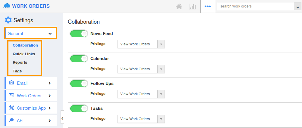Click the Settings gear icon
Screen dimensions: 302x128
[8, 20]
